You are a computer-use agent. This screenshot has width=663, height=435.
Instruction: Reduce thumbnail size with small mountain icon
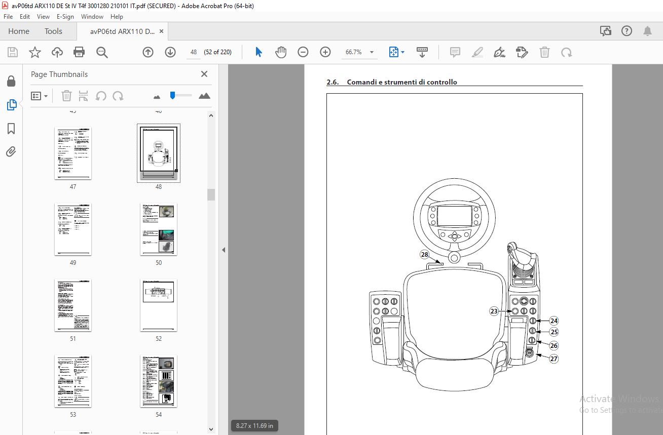(157, 97)
